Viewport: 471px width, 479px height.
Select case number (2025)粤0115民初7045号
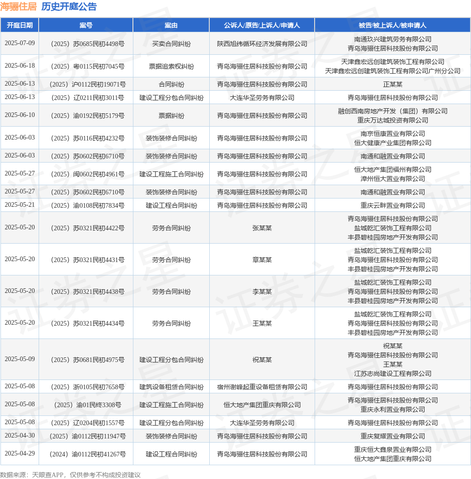87,66
